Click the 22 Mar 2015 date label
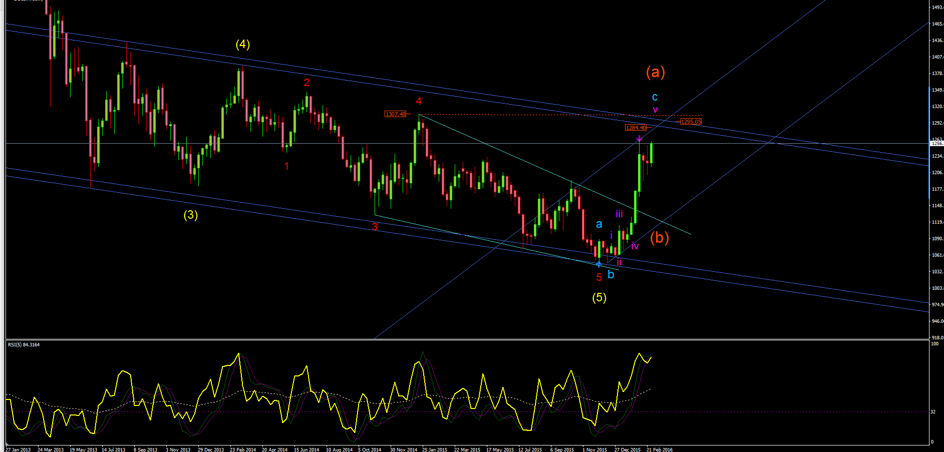This screenshot has height=452, width=944. (467, 449)
